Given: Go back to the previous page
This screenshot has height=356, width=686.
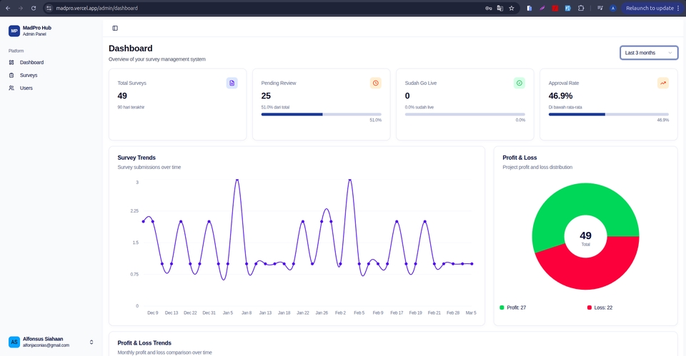Looking at the screenshot, I should tap(7, 8).
